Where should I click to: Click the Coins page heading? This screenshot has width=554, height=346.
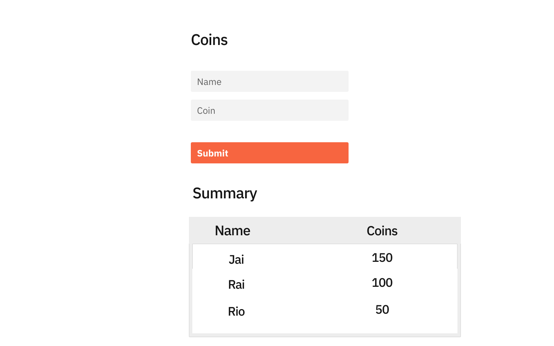click(209, 40)
